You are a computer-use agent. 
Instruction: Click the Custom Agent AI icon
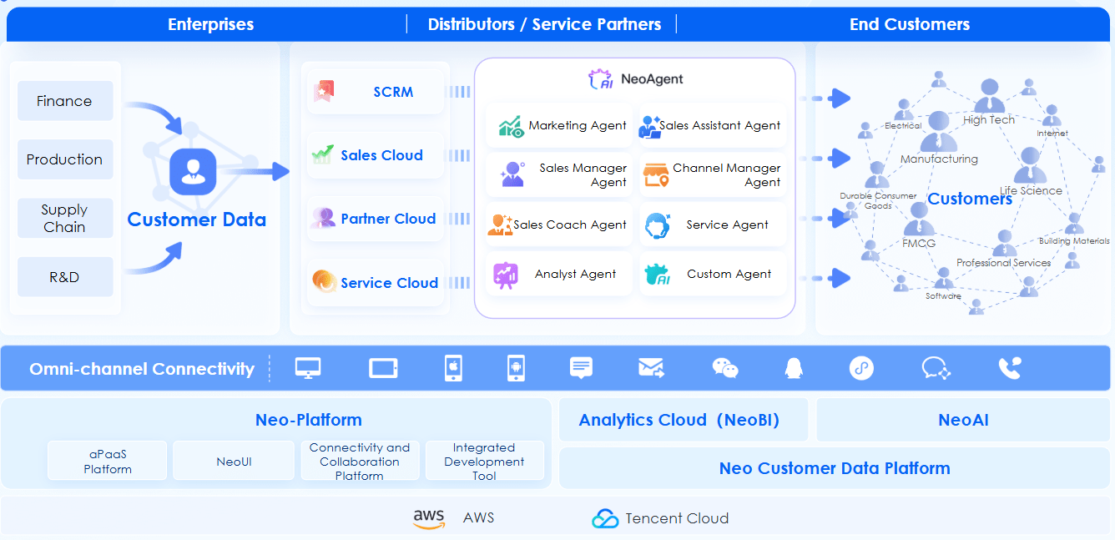(658, 275)
